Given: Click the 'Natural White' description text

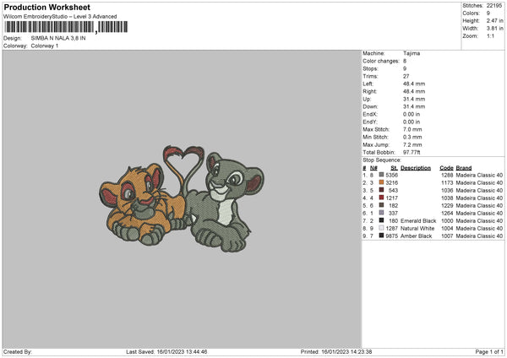Looking at the screenshot, I should (417, 229).
